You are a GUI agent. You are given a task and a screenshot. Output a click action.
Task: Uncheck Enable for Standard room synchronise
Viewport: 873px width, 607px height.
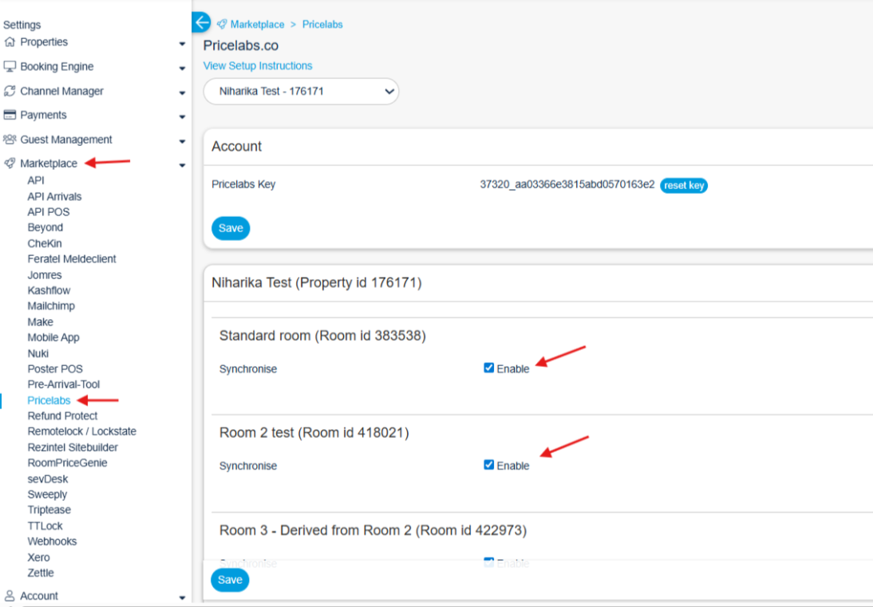(x=489, y=369)
